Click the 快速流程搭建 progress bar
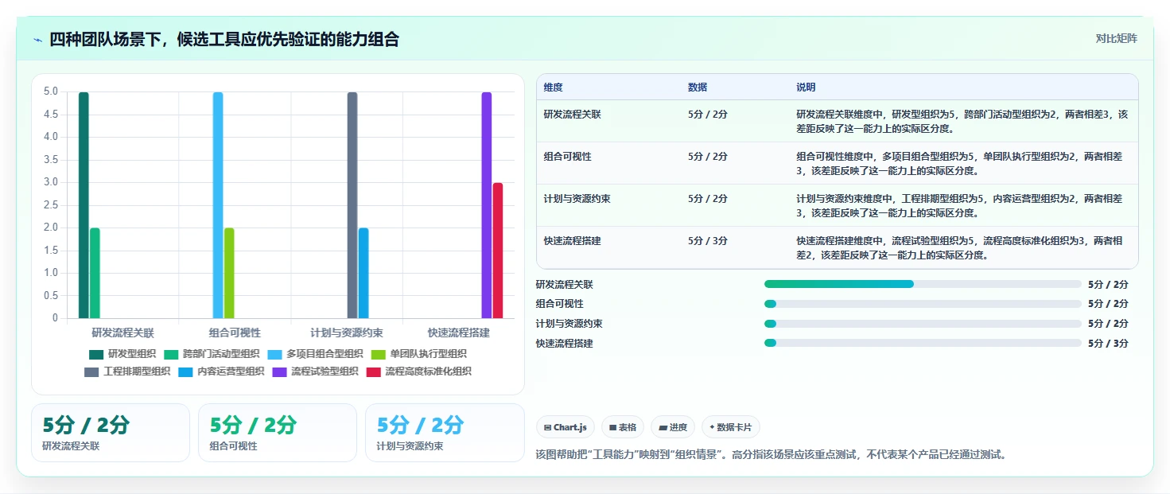Viewport: 1170px width, 494px height. click(x=923, y=344)
